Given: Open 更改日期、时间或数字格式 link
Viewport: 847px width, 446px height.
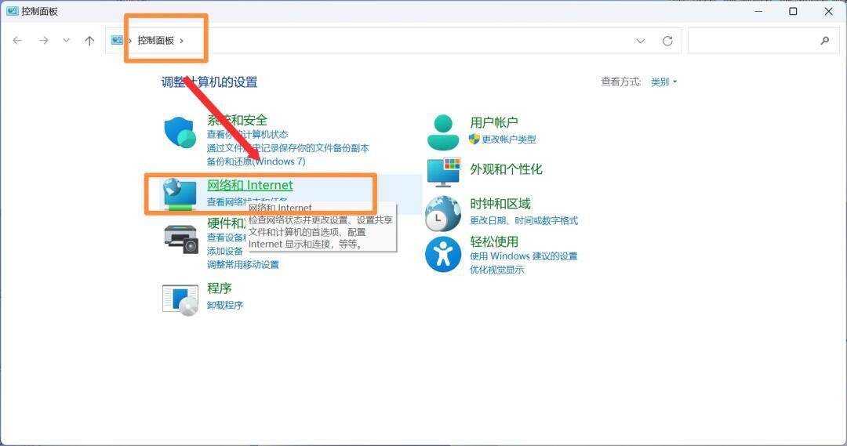Looking at the screenshot, I should (524, 220).
